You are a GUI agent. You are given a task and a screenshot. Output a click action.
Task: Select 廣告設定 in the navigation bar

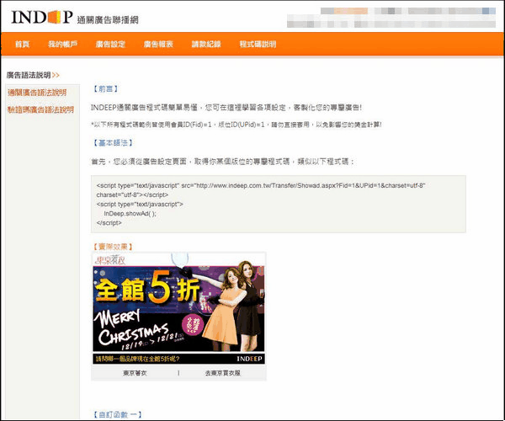pos(110,44)
